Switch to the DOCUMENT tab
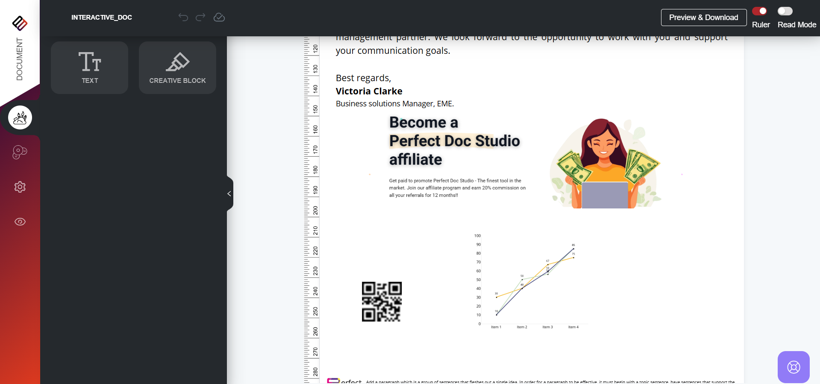The image size is (820, 384). click(x=20, y=59)
